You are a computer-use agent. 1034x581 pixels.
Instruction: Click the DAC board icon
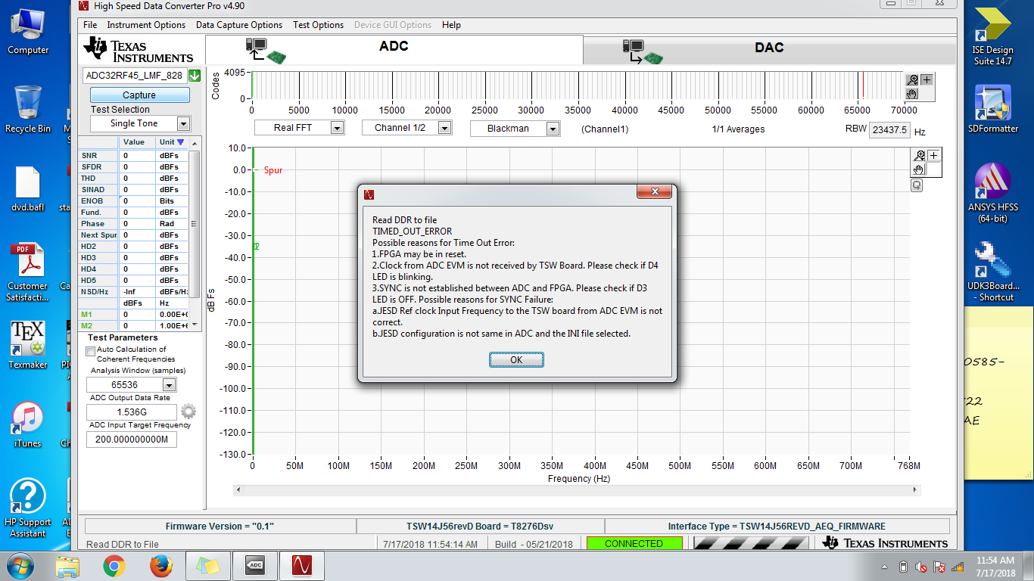tap(643, 52)
